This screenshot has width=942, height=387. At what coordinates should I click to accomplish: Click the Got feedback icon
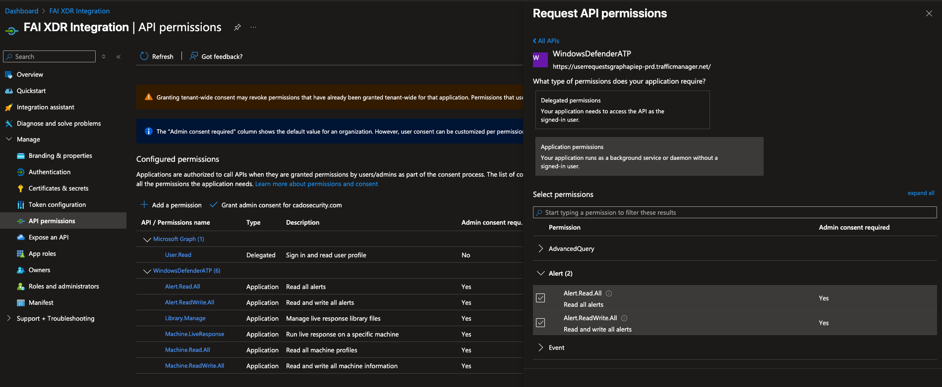[194, 56]
